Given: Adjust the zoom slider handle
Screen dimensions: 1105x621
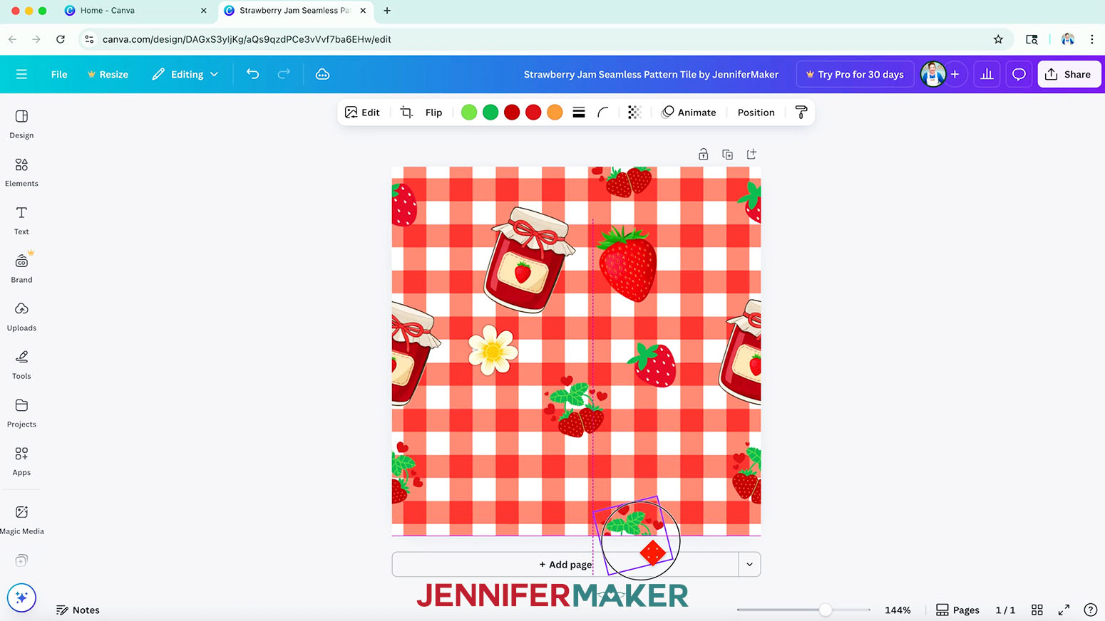Looking at the screenshot, I should click(x=825, y=610).
